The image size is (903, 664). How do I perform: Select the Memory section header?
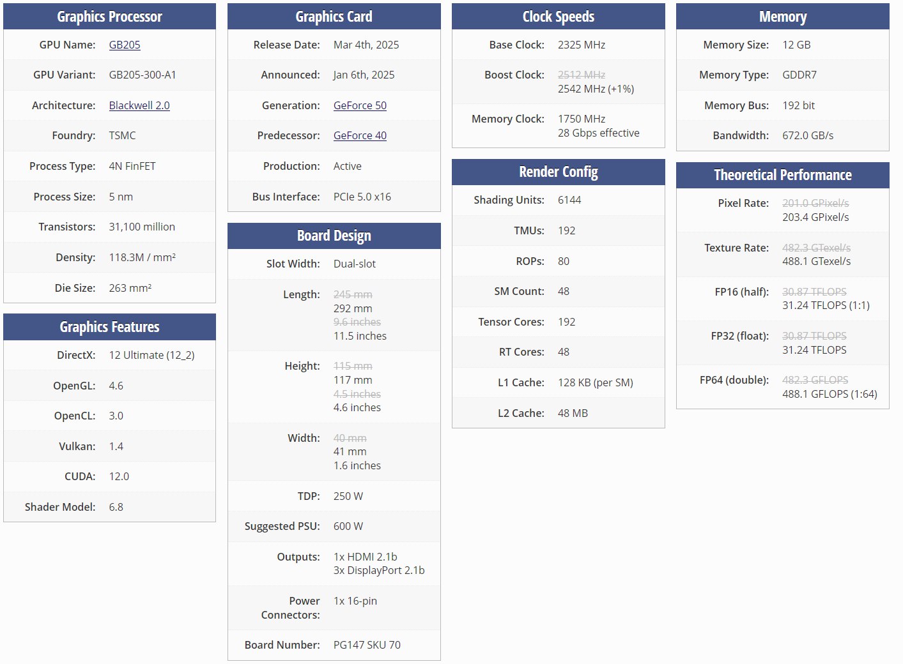coord(782,17)
